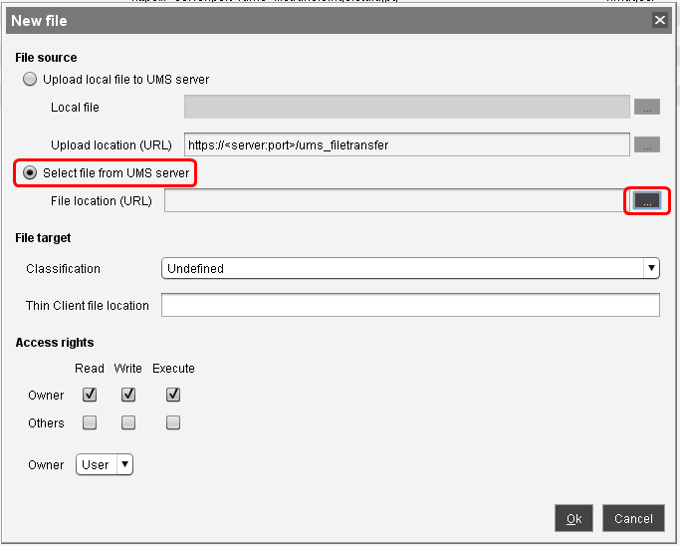Expand the Owner User dropdown
The width and height of the screenshot is (680, 546).
click(105, 464)
